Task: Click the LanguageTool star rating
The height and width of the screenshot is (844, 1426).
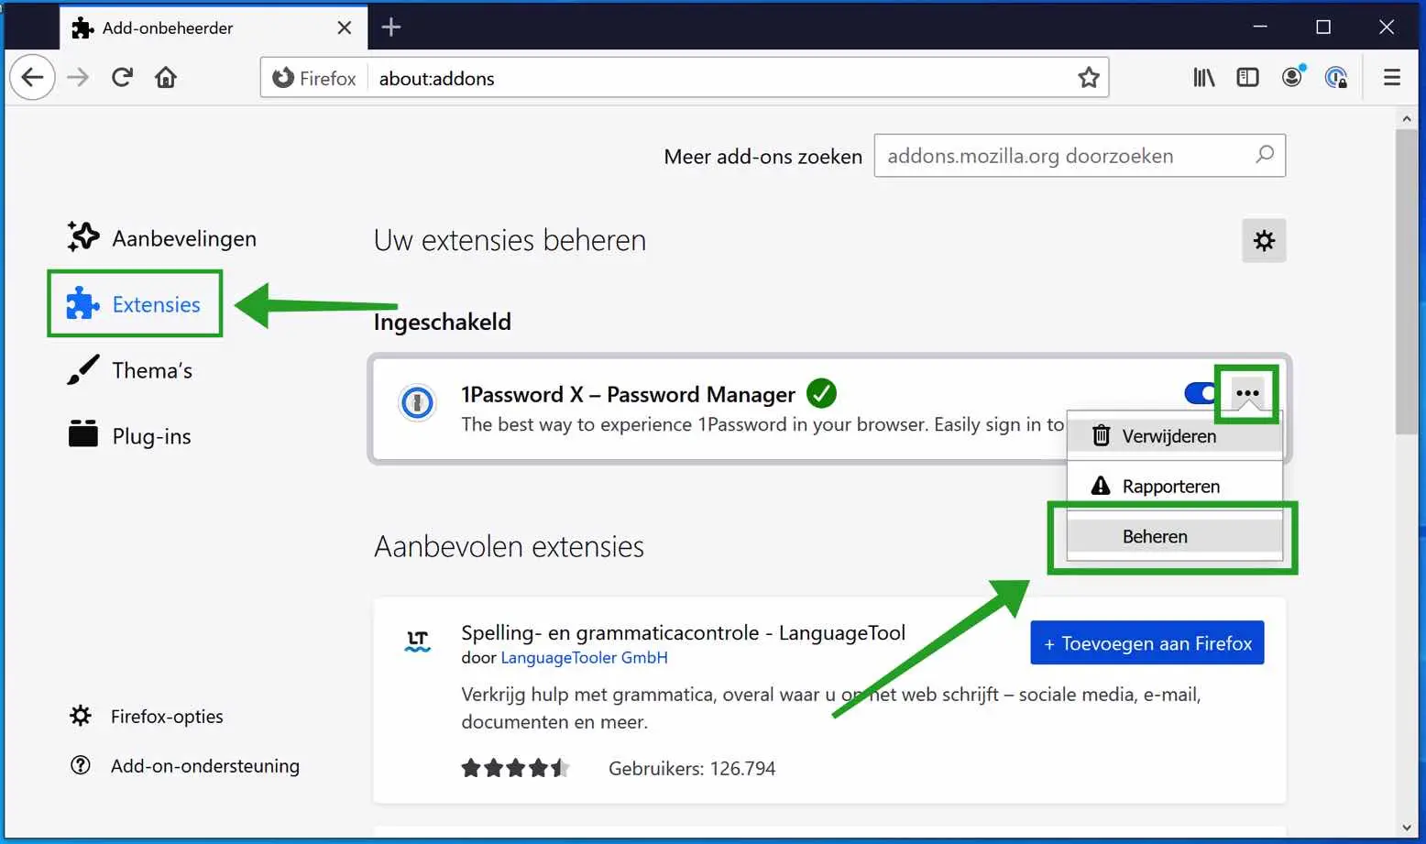Action: [x=515, y=768]
